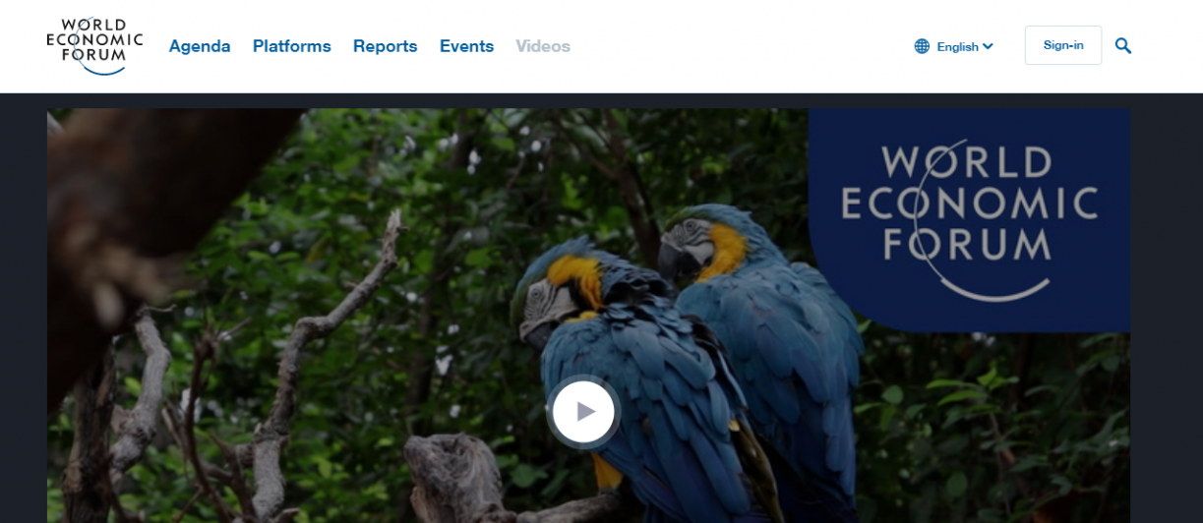Select the greyed Videos nav item
This screenshot has width=1203, height=523.
point(543,46)
